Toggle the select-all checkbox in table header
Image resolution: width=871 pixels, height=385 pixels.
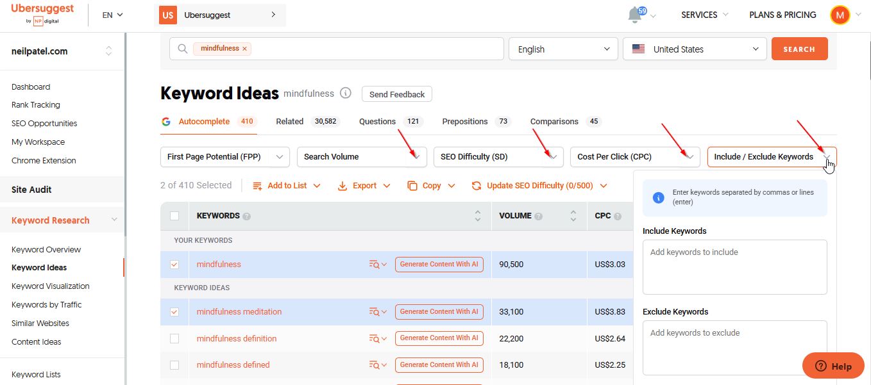(174, 216)
